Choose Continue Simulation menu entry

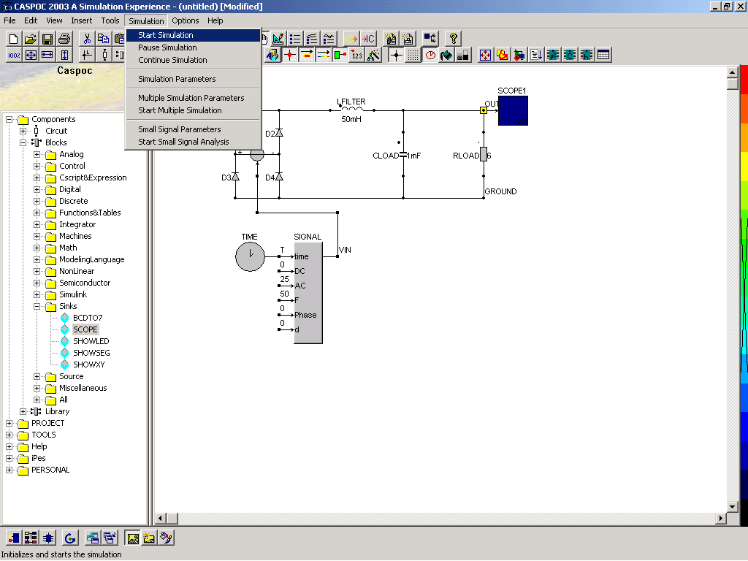[x=193, y=60]
